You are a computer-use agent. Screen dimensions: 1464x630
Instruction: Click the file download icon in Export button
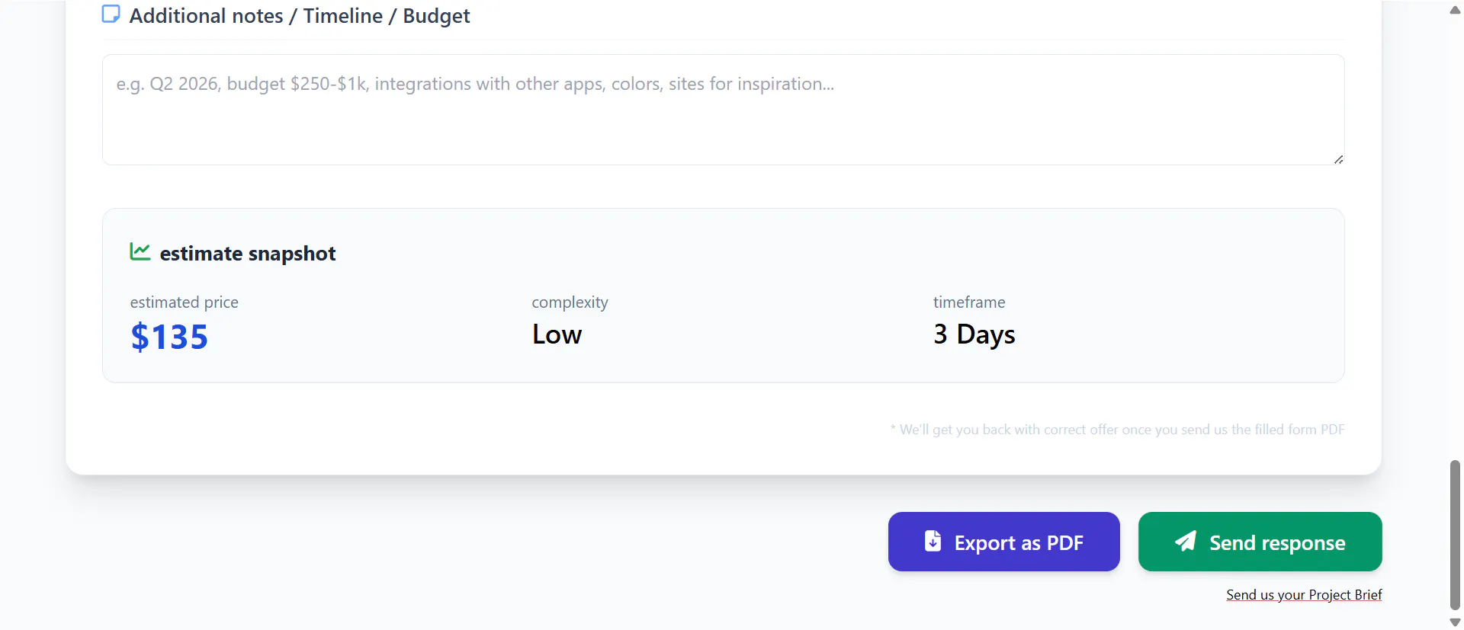pos(933,541)
